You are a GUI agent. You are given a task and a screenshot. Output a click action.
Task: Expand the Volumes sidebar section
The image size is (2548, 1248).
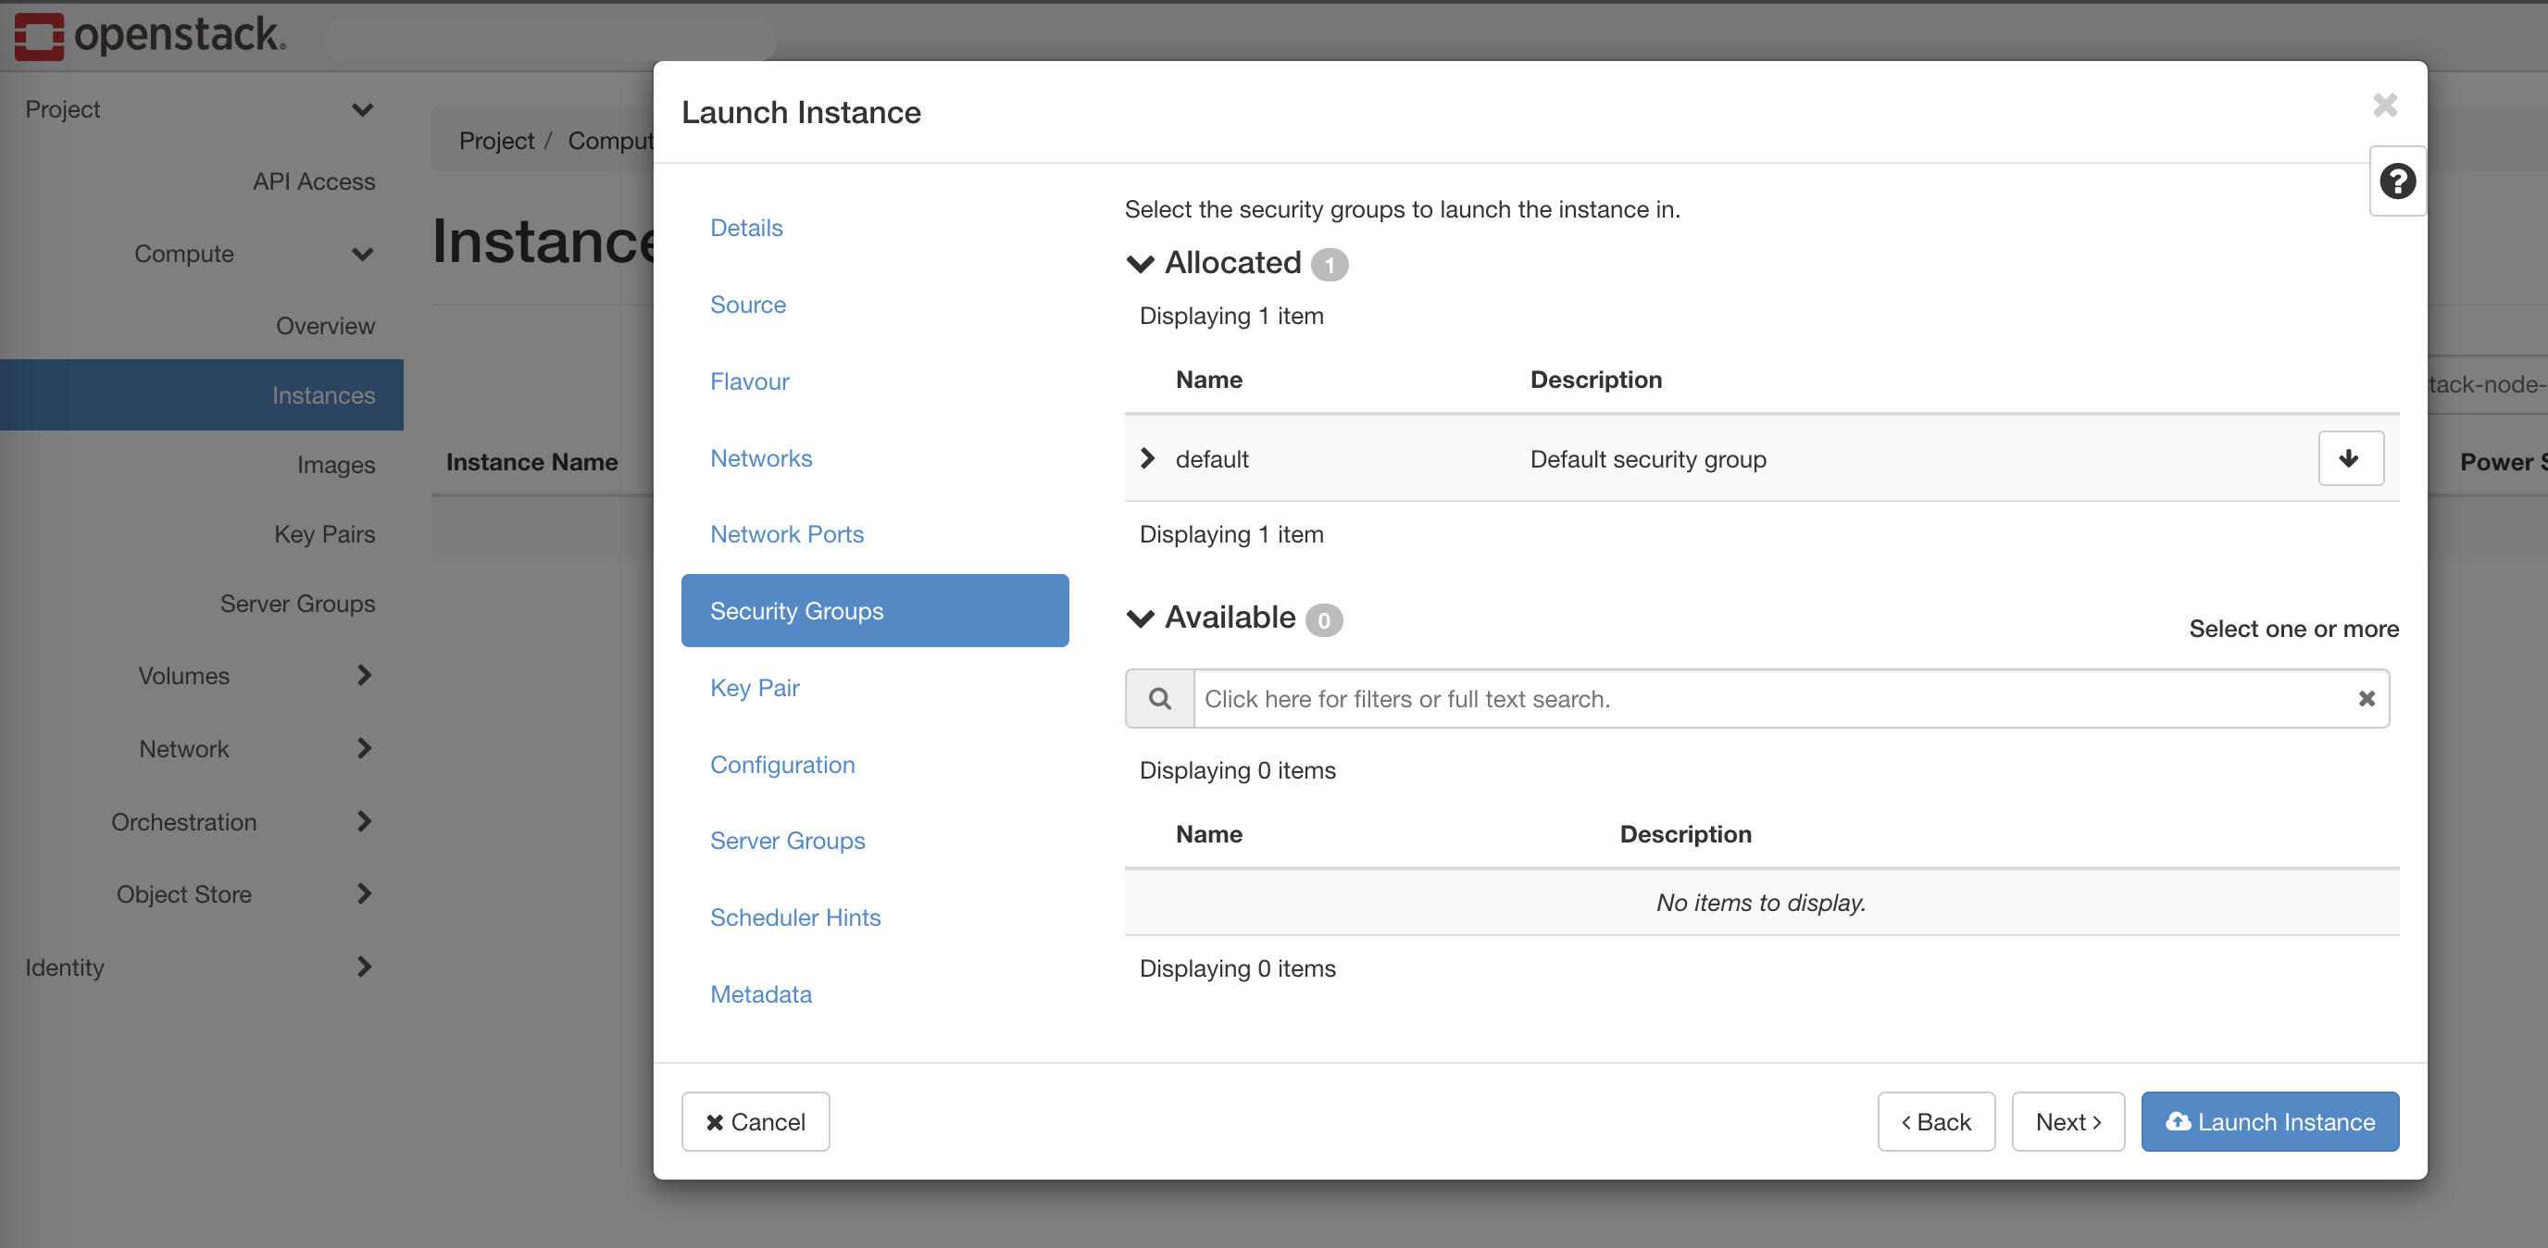(364, 676)
